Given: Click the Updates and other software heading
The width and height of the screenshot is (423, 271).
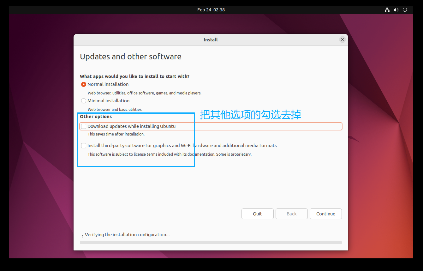Looking at the screenshot, I should point(131,57).
